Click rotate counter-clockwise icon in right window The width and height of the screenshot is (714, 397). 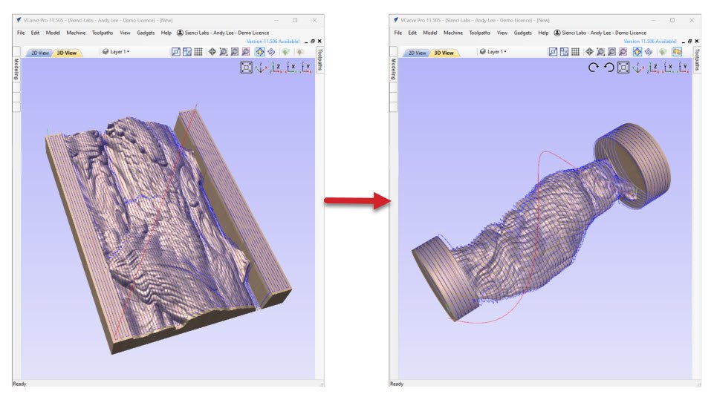coord(608,68)
